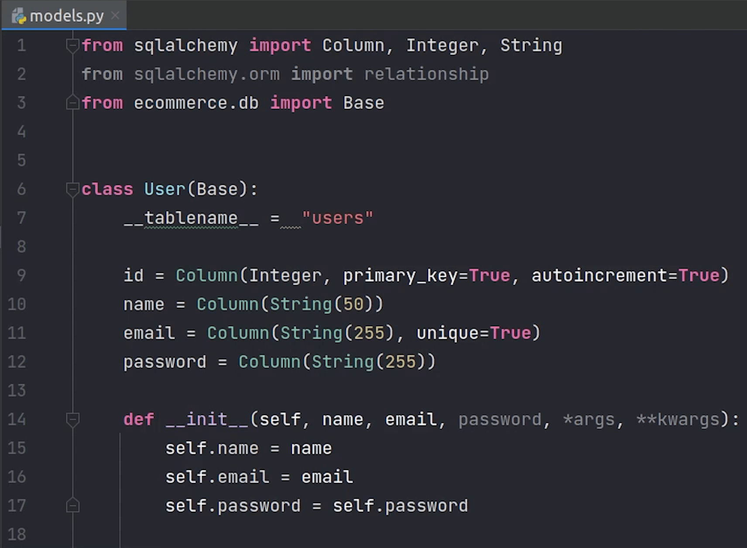Select the models.py tab

point(67,16)
